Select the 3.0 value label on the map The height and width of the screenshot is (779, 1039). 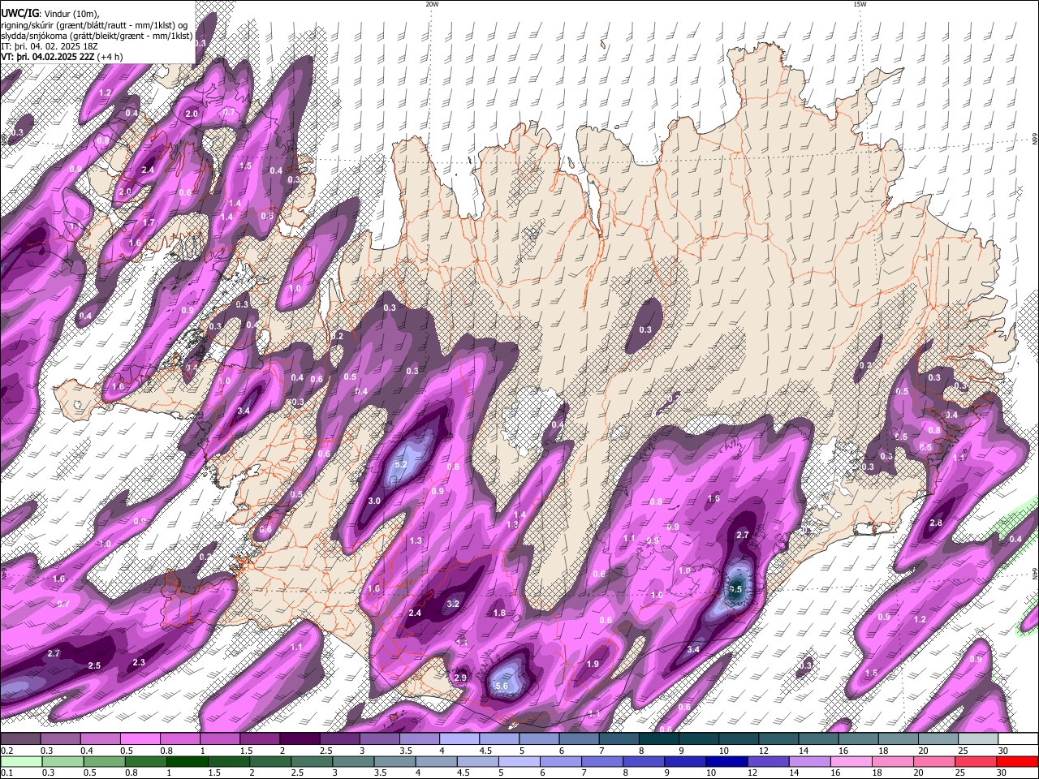click(374, 501)
